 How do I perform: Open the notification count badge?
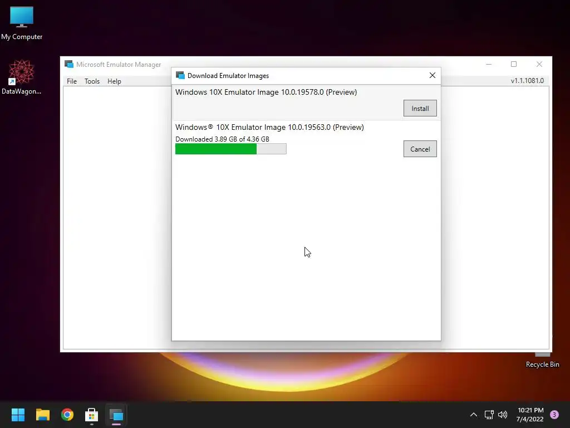pos(554,415)
